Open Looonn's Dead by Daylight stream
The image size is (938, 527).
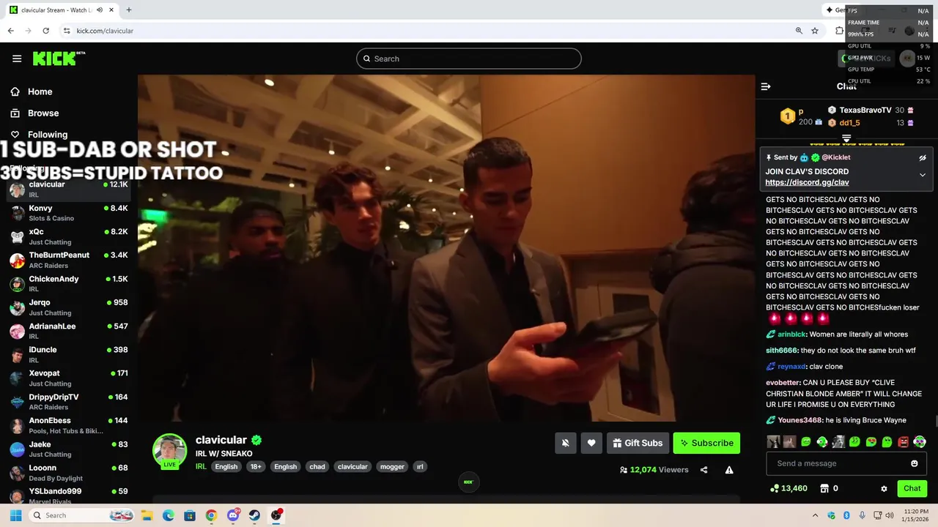(68, 472)
